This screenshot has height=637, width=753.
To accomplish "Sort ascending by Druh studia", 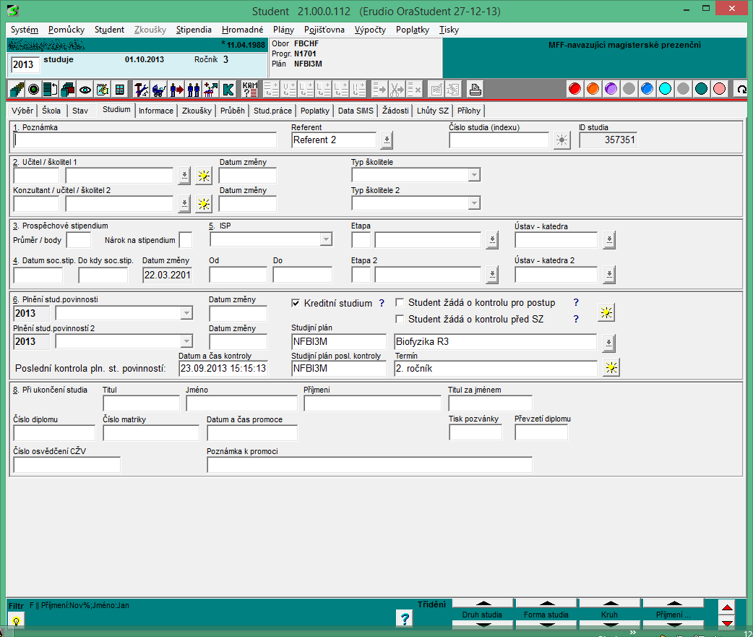I will pyautogui.click(x=482, y=604).
